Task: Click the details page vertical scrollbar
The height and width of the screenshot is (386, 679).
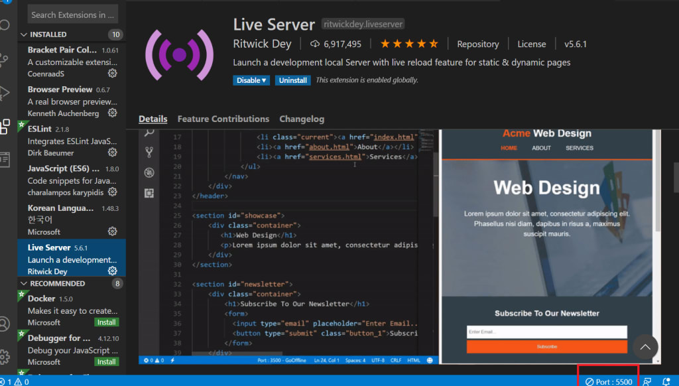Action: pyautogui.click(x=676, y=177)
